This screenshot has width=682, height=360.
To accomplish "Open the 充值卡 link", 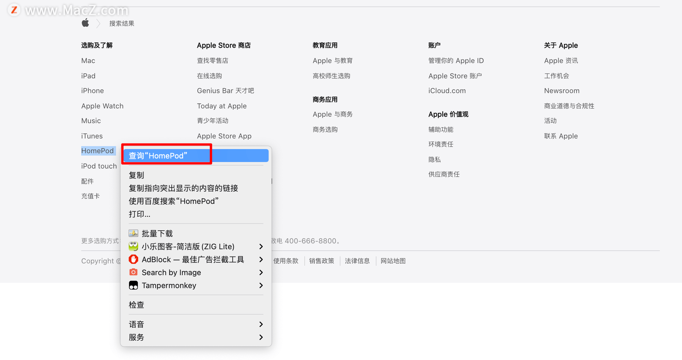I will point(91,196).
